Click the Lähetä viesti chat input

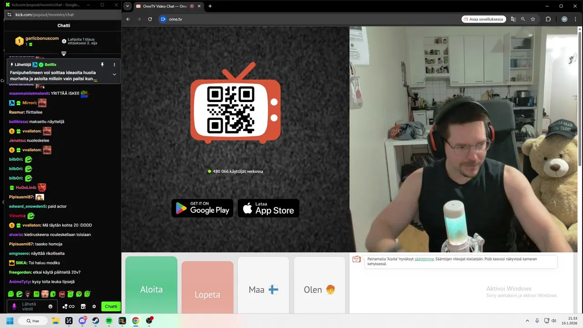(x=32, y=307)
